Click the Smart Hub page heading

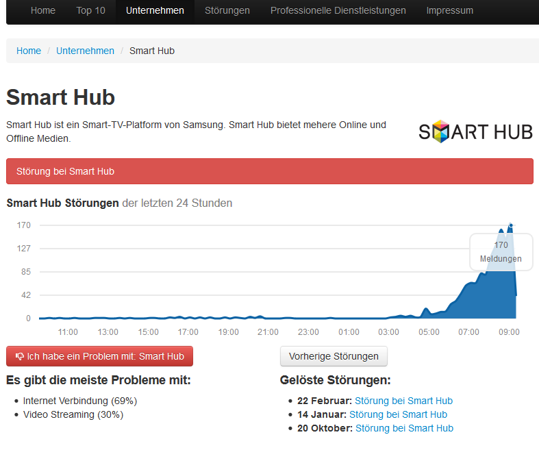click(60, 97)
